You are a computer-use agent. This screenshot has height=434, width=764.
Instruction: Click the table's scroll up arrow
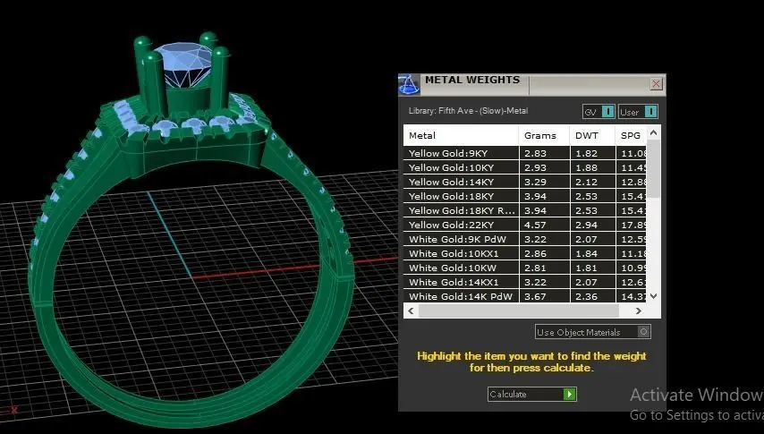(x=654, y=132)
